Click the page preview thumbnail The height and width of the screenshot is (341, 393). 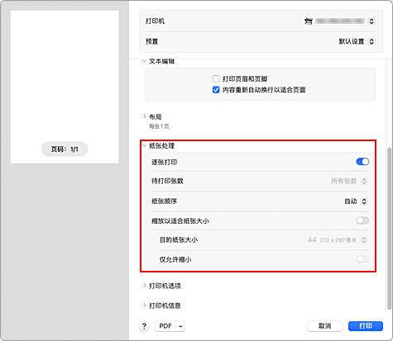click(65, 87)
